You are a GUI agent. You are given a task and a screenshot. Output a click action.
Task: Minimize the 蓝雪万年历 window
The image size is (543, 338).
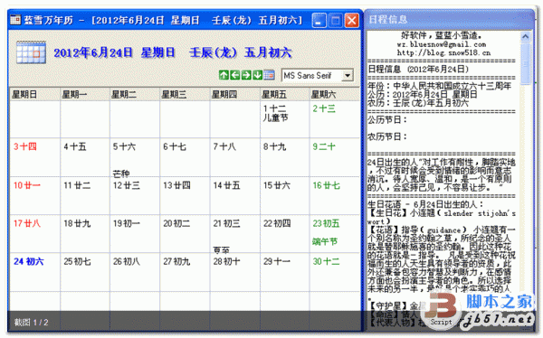pyautogui.click(x=319, y=21)
